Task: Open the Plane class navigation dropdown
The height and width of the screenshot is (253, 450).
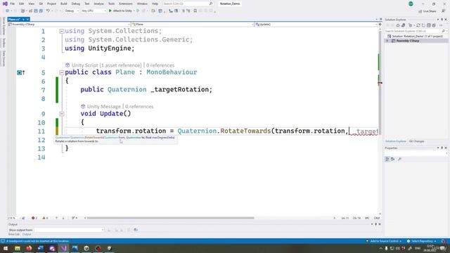Action: click(192, 25)
